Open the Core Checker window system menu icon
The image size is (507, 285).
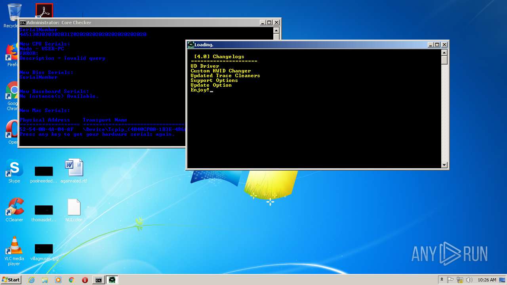click(23, 23)
